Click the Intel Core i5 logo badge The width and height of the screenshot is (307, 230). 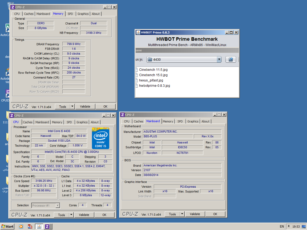tap(100, 138)
